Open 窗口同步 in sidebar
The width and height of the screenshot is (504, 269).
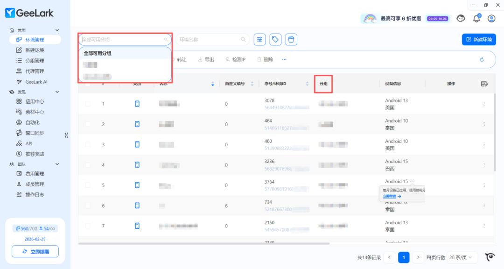click(35, 133)
